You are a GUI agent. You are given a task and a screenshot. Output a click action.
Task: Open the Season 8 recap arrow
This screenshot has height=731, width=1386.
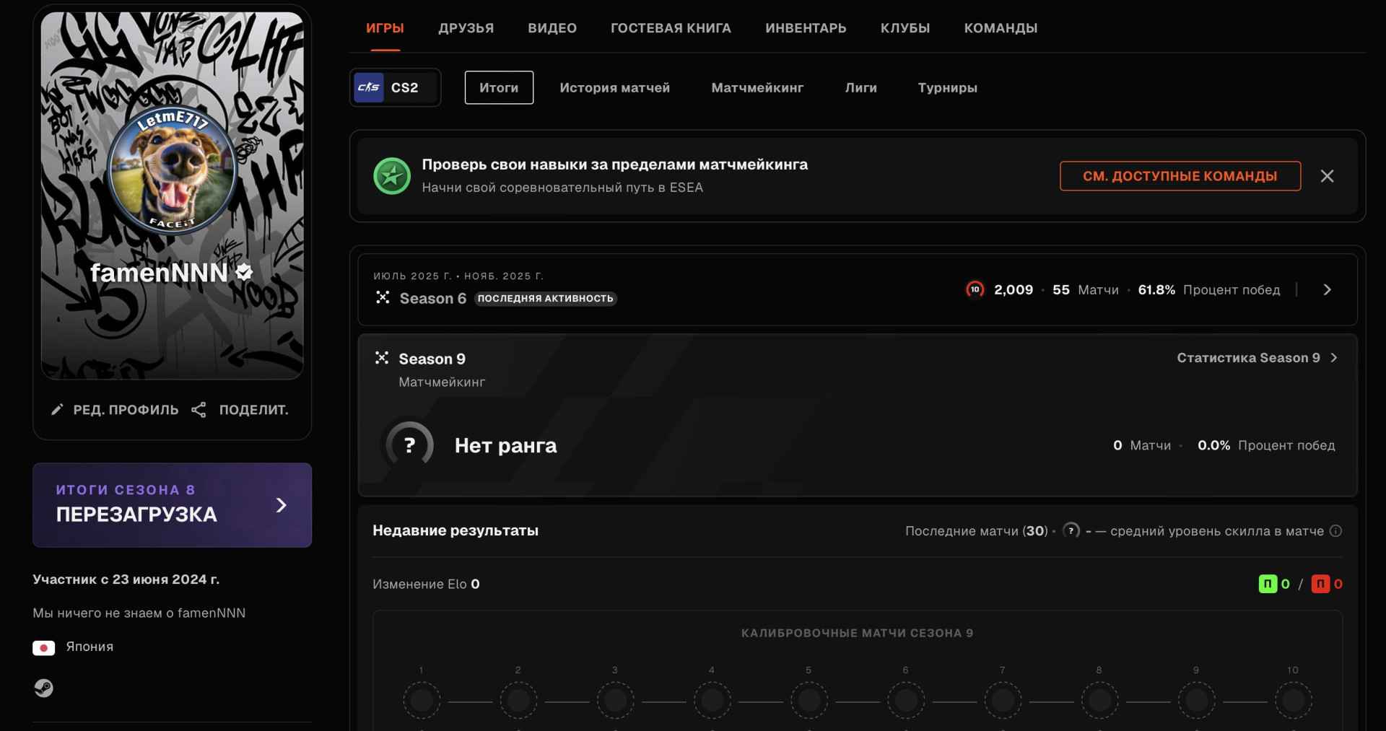pos(282,505)
